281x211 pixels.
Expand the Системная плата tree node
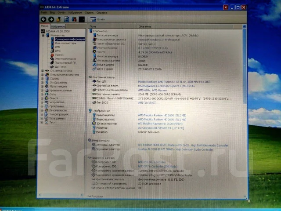point(43,71)
